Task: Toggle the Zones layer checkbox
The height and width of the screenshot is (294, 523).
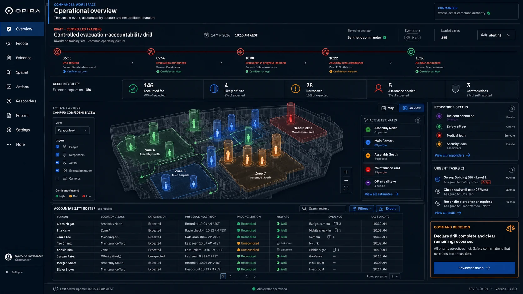Action: [57, 162]
